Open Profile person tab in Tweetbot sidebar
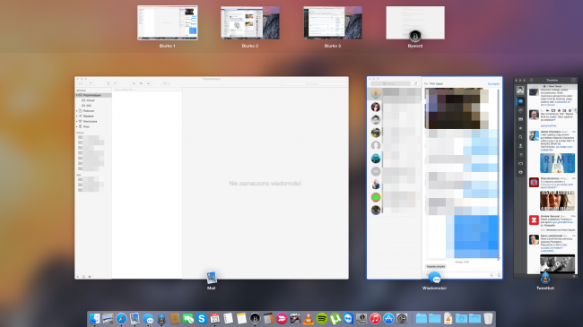 pyautogui.click(x=520, y=146)
